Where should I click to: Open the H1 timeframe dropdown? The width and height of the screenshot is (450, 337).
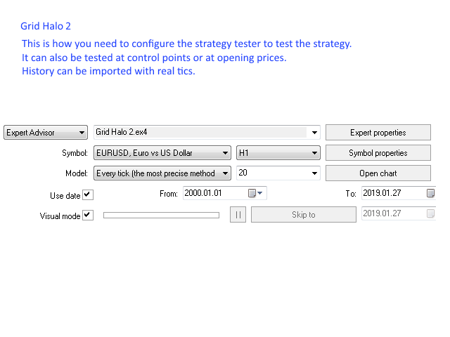tap(278, 153)
